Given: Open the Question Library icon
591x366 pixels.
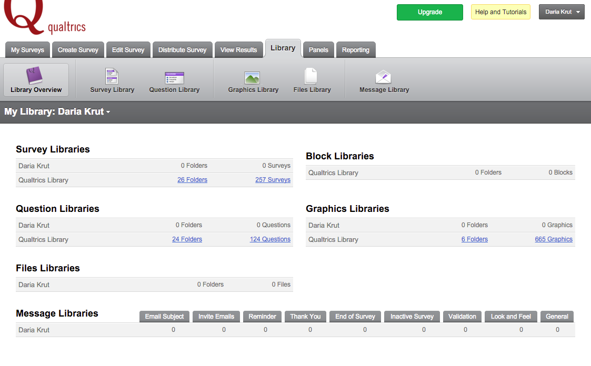Looking at the screenshot, I should pos(174,78).
